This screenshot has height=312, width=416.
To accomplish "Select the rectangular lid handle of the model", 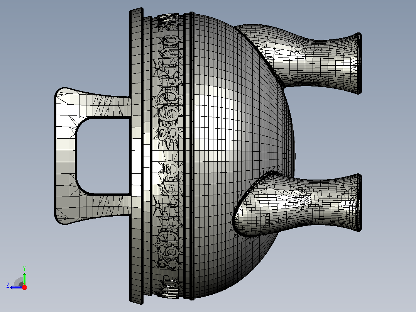I will point(66,156).
